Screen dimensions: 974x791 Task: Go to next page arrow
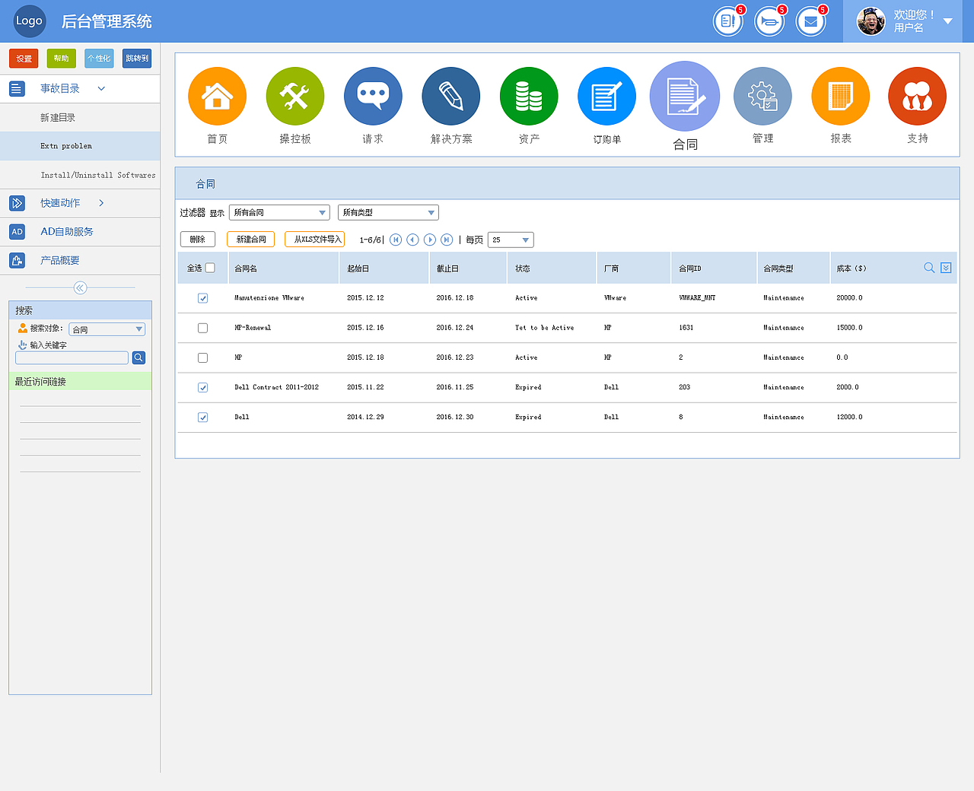(430, 240)
